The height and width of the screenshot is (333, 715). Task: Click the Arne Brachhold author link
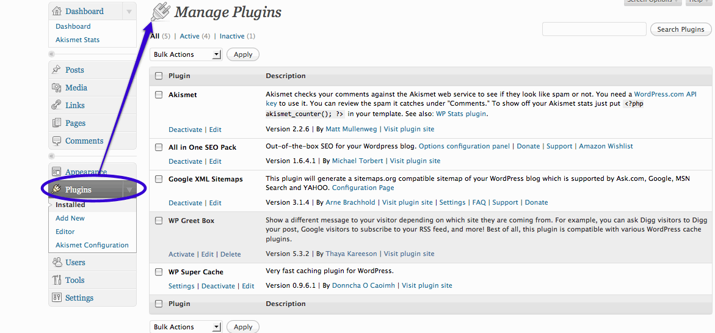click(350, 202)
